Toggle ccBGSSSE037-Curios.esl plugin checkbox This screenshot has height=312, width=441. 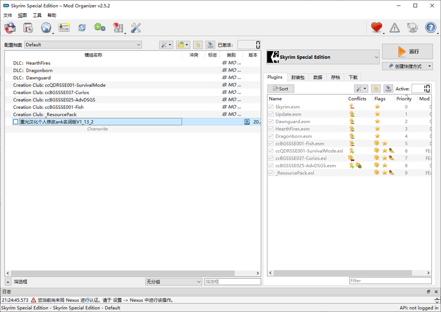coord(271,158)
